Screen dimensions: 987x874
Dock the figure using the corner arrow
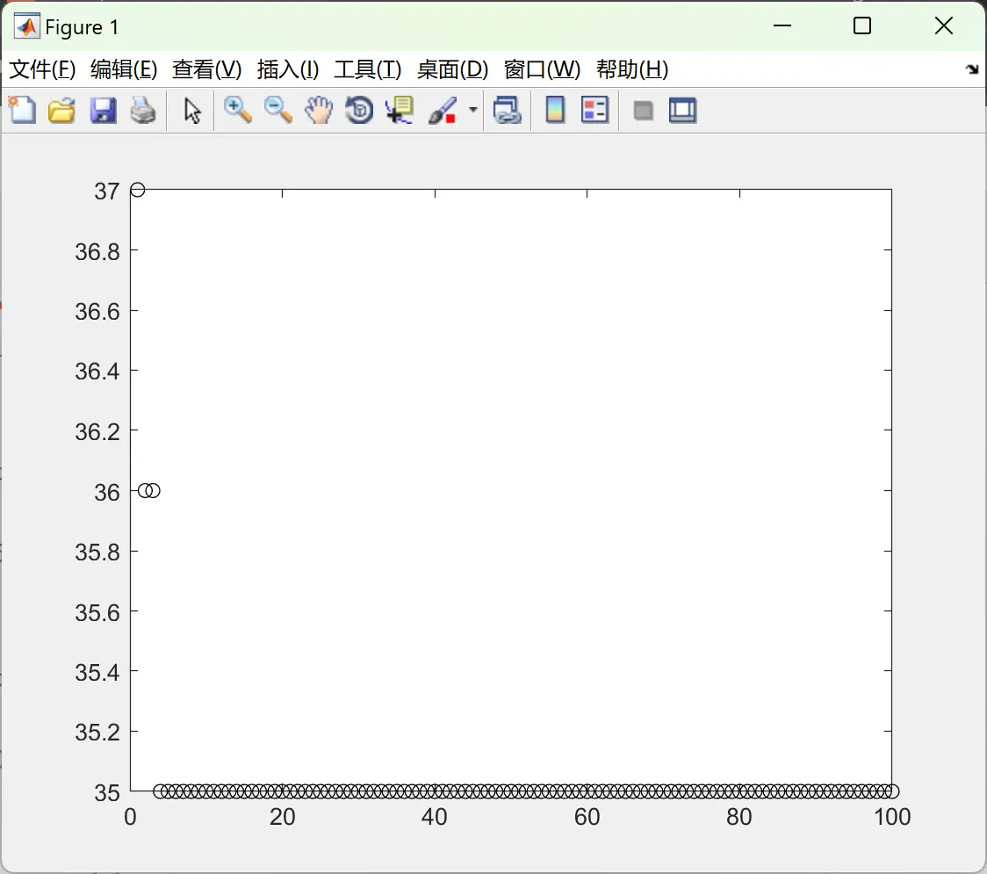[972, 69]
